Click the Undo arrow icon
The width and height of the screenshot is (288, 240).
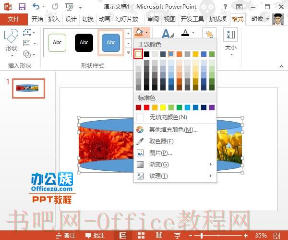36,7
